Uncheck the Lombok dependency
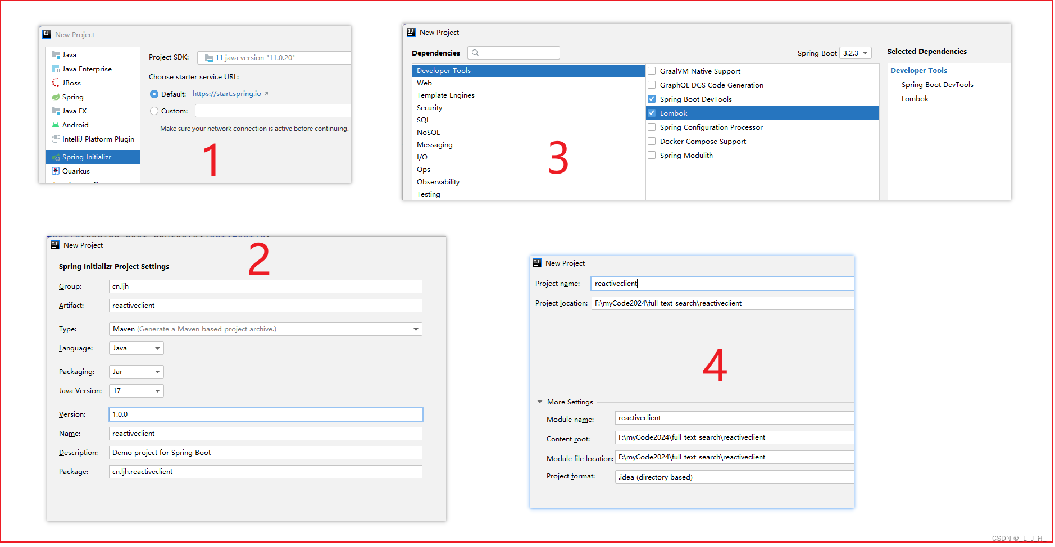Screen dimensions: 1055x547 (x=652, y=113)
